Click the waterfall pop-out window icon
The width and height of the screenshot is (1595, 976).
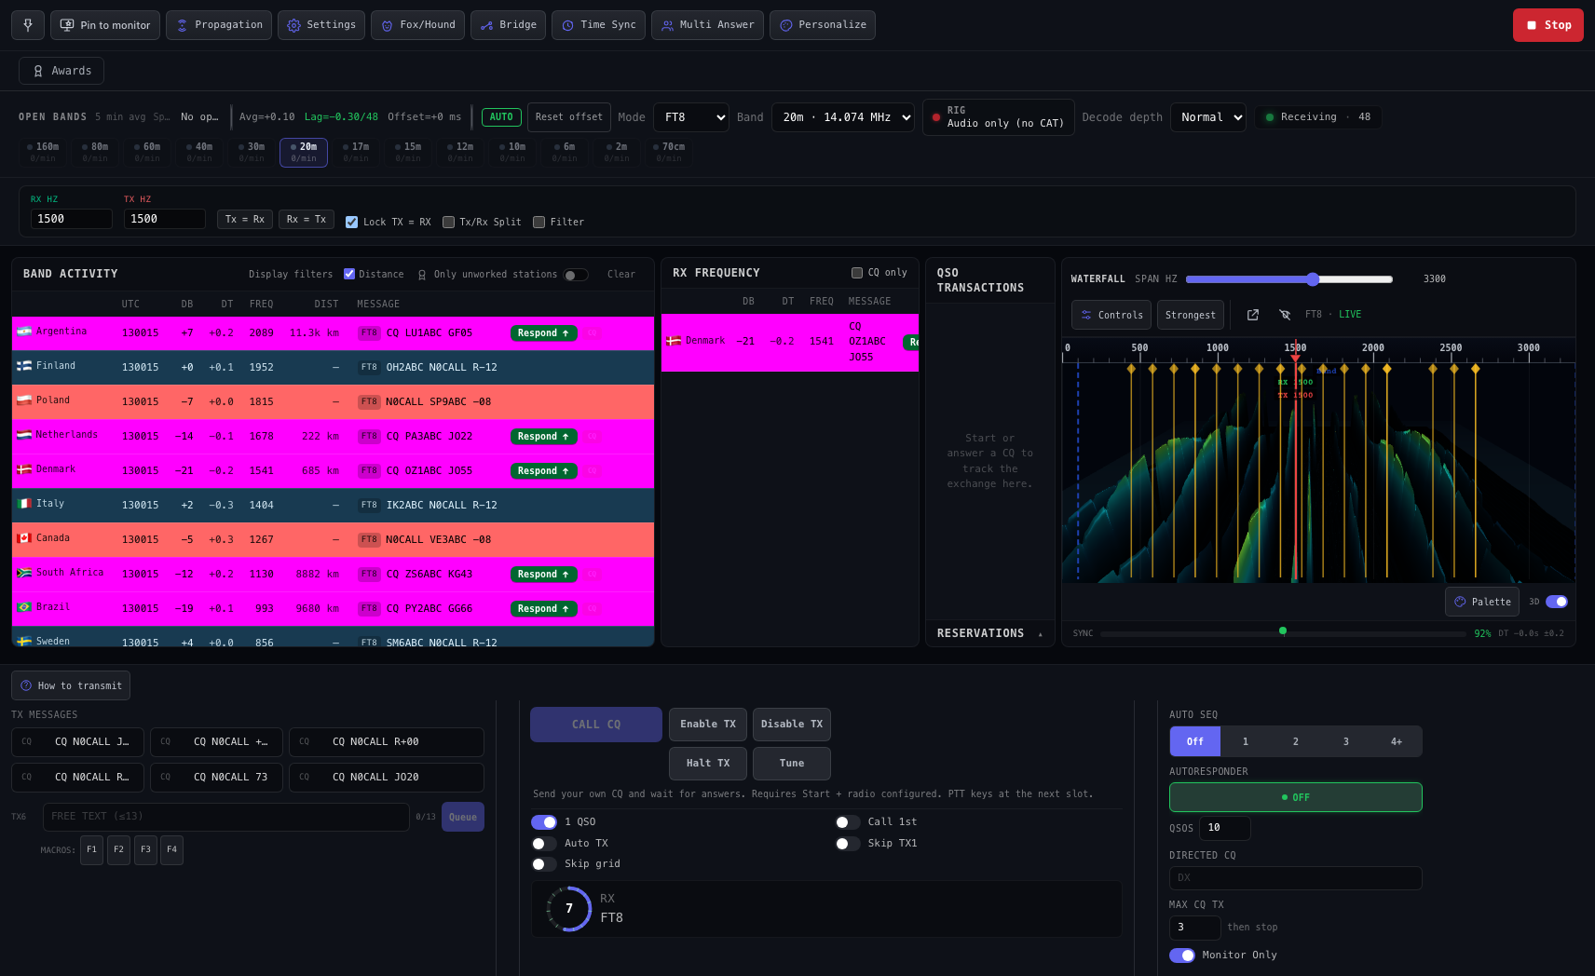[1253, 315]
